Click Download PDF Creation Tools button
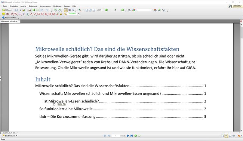The height and width of the screenshot is (141, 243). (235, 6)
